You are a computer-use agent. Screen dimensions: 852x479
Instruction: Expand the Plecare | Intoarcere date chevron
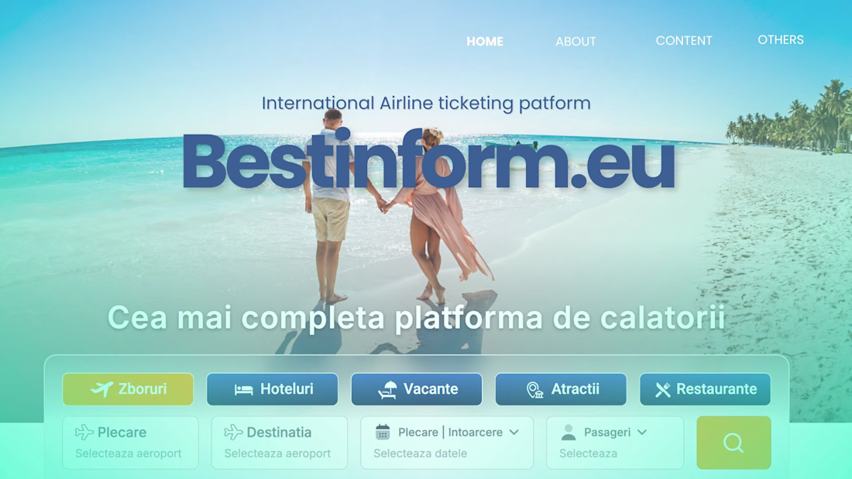point(514,433)
